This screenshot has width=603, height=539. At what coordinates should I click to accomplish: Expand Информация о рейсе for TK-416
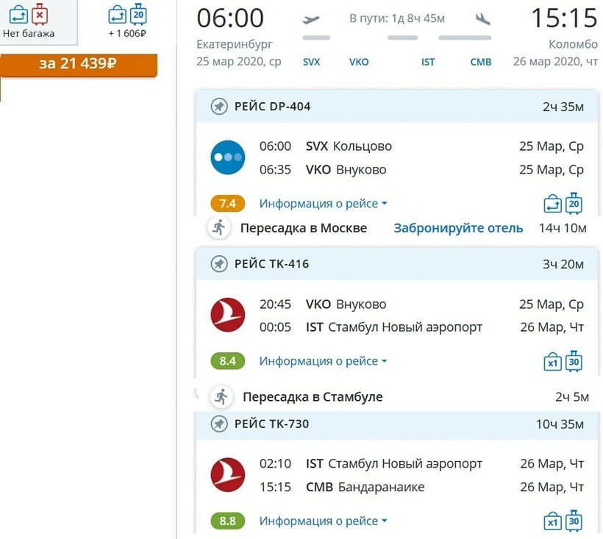click(x=323, y=361)
